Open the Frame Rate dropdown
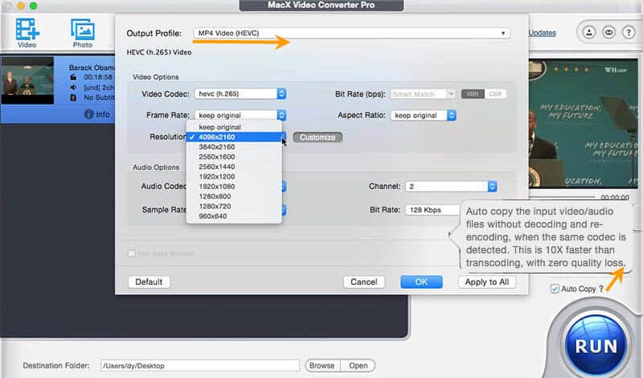643x378 pixels. [x=240, y=115]
